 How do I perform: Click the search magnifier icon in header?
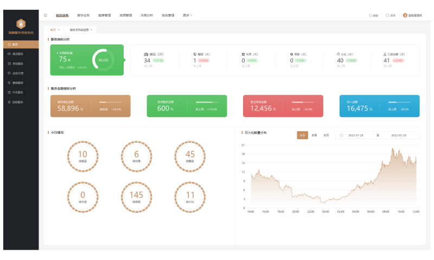(x=371, y=16)
